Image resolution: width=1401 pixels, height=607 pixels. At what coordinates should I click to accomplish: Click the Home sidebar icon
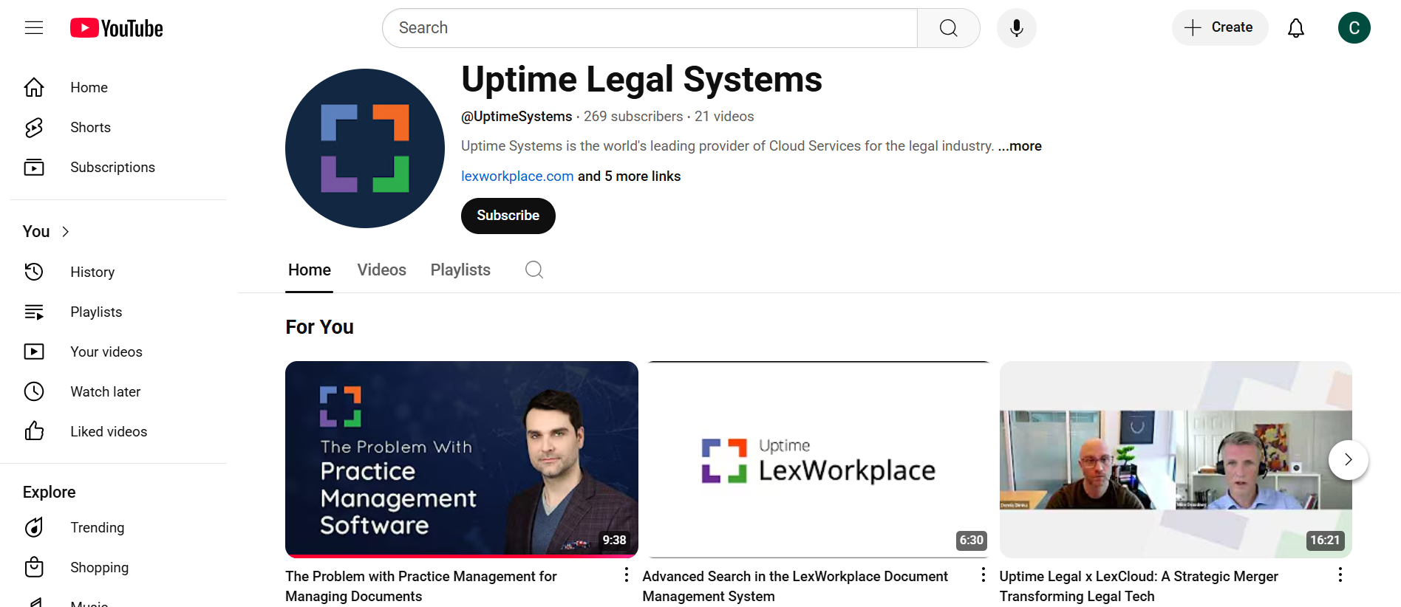point(34,87)
